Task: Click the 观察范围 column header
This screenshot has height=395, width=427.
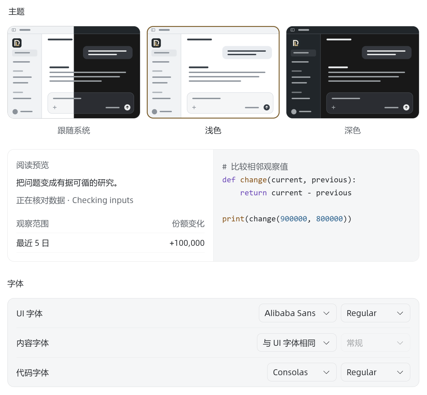Action: pos(33,224)
